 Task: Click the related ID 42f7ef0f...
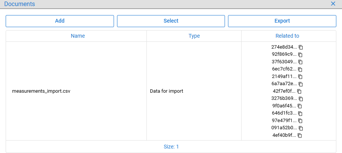(284, 91)
